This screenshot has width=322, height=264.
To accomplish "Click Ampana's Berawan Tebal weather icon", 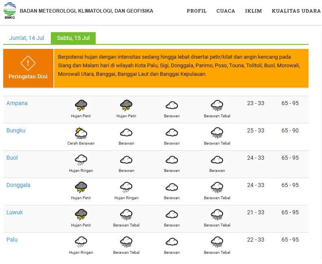I will coord(217,106).
